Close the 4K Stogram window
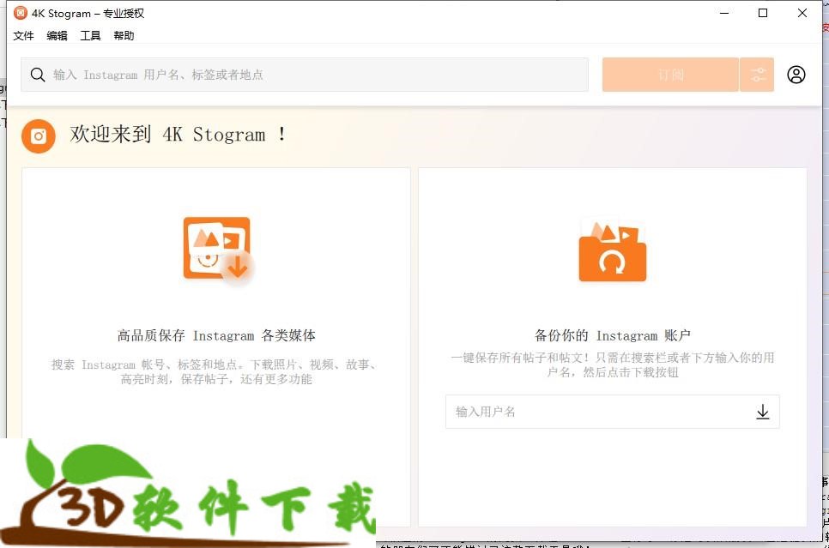The height and width of the screenshot is (548, 829). tap(802, 13)
